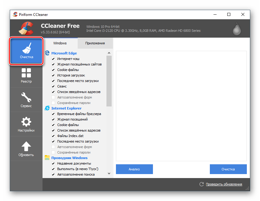Switch to the Приложения tab

[95, 43]
